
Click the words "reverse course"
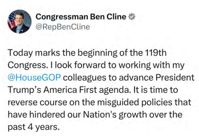click(x=37, y=102)
